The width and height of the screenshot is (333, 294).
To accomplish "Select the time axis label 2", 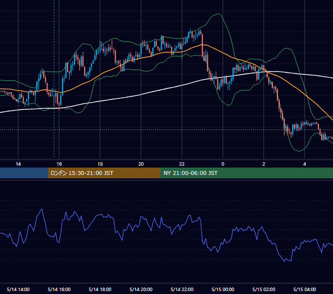I will coord(264,164).
